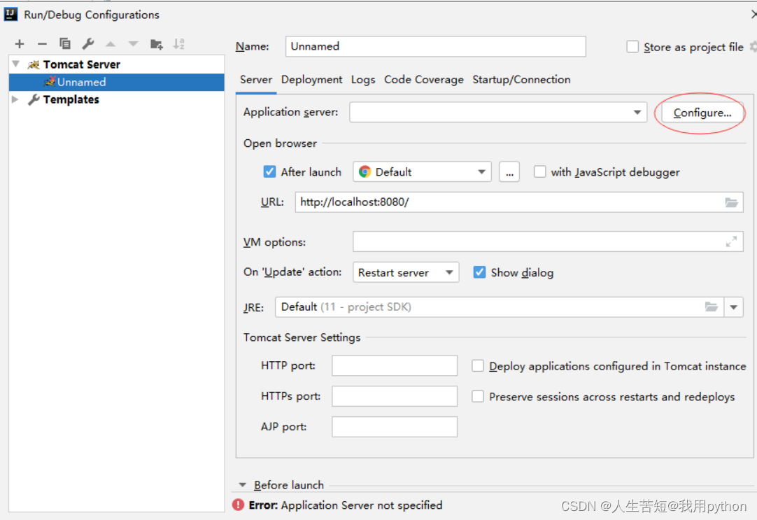Select the Templates tree item
The width and height of the screenshot is (757, 520).
coord(71,99)
